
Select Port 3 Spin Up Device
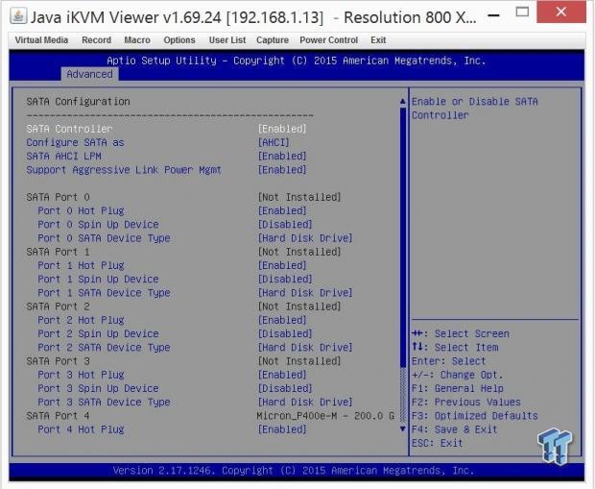tap(98, 389)
